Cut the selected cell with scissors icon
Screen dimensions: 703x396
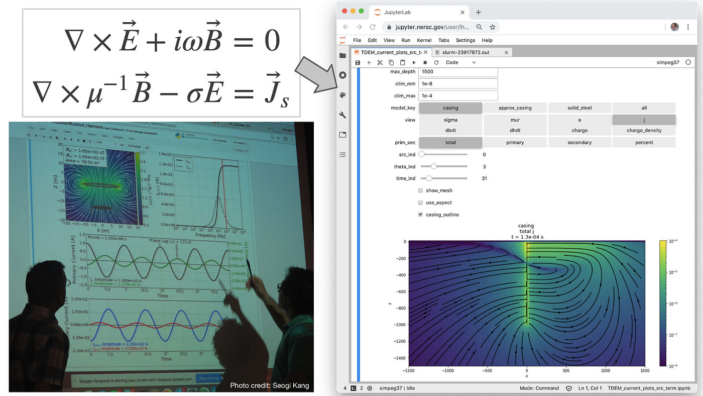coord(380,62)
